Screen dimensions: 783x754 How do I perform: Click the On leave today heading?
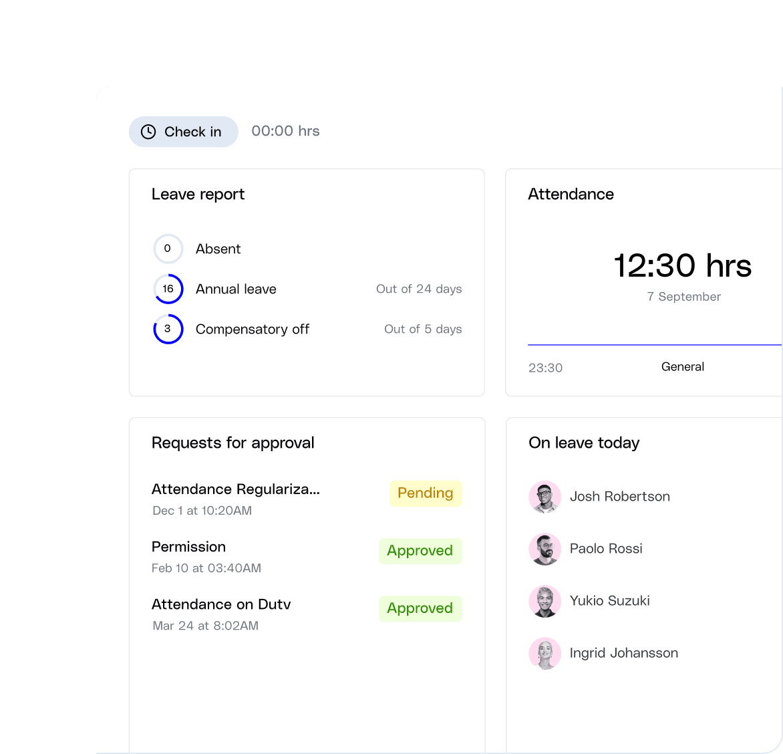coord(584,443)
